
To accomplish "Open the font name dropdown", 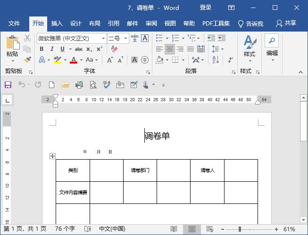I will [103, 39].
